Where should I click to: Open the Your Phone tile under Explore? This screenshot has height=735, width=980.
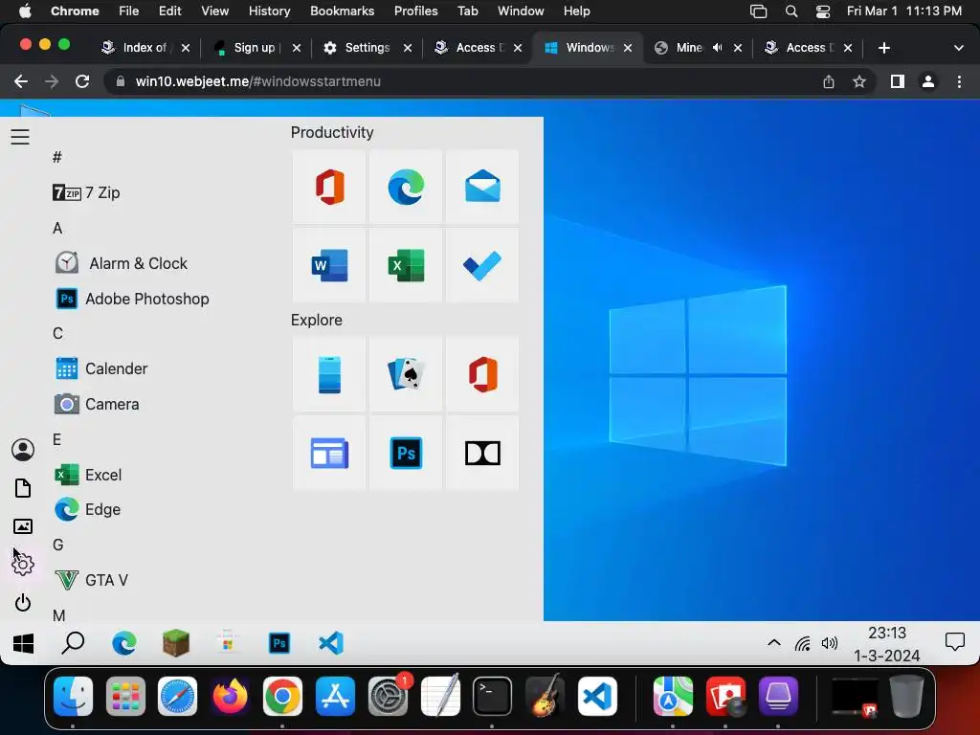point(329,374)
